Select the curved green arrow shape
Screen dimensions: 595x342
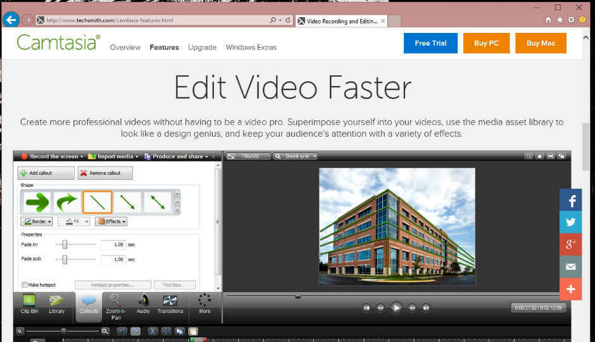[x=67, y=202]
